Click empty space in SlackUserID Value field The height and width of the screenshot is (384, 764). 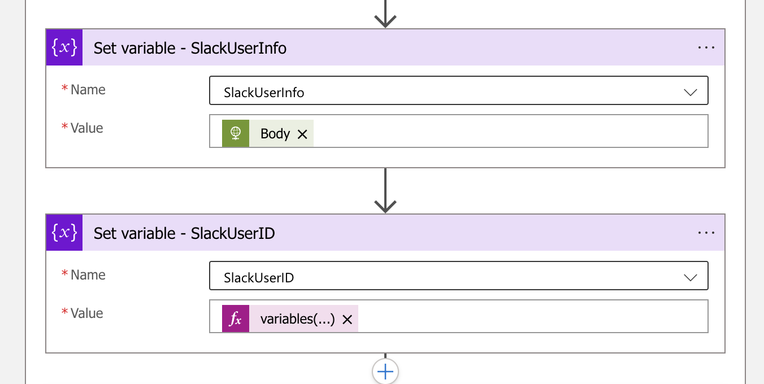[x=531, y=317]
